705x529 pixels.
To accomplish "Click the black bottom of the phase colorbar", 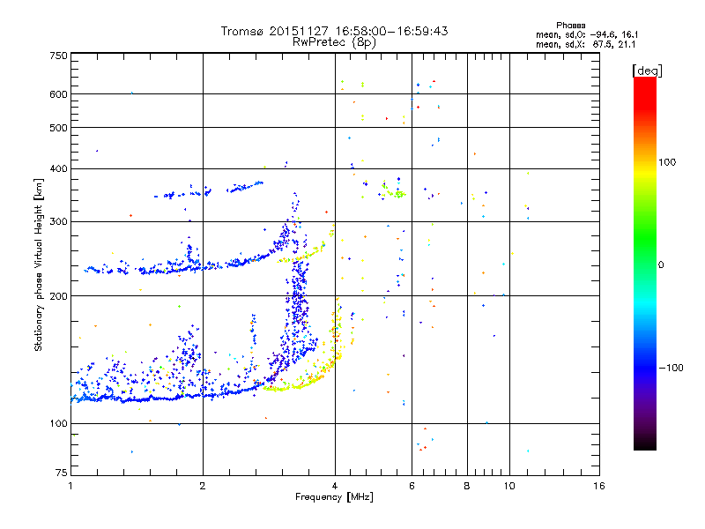I will [645, 443].
